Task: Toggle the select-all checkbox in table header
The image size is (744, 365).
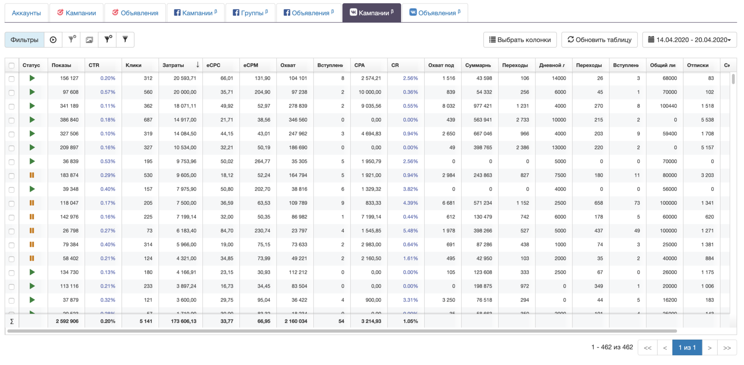Action: tap(12, 66)
